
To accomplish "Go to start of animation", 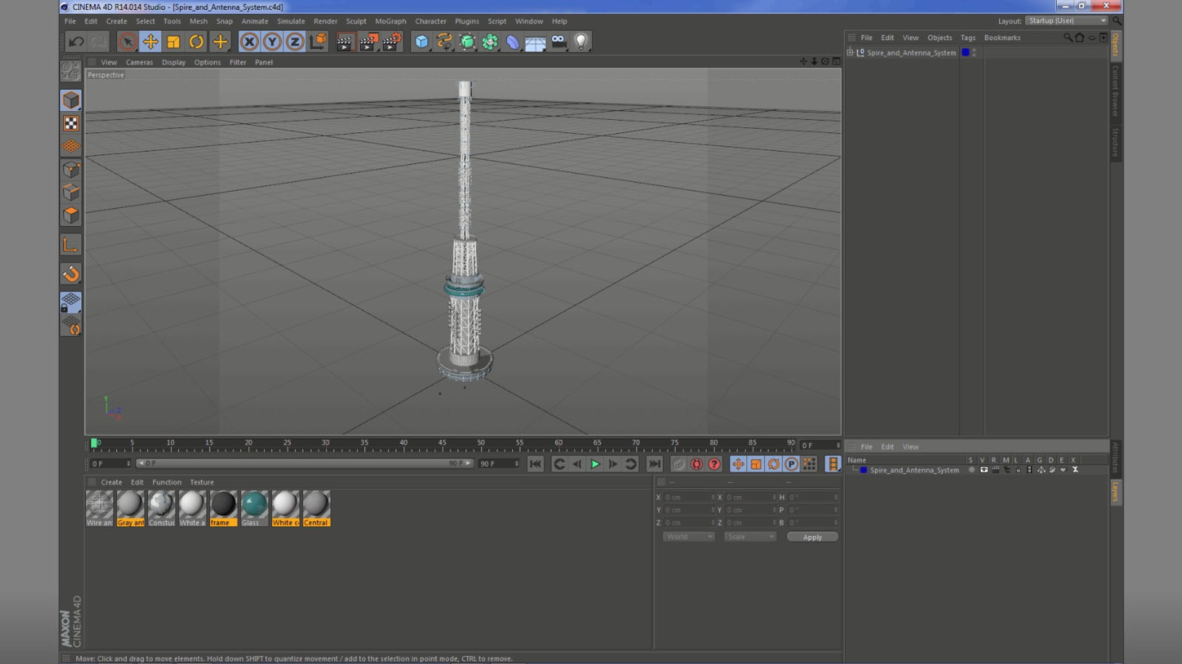I will 536,464.
